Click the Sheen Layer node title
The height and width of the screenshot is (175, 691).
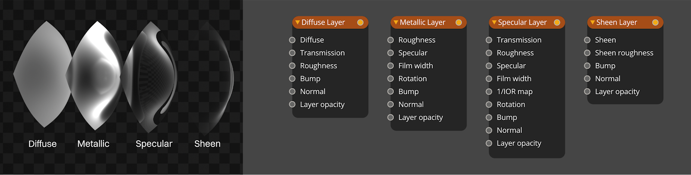click(x=616, y=22)
